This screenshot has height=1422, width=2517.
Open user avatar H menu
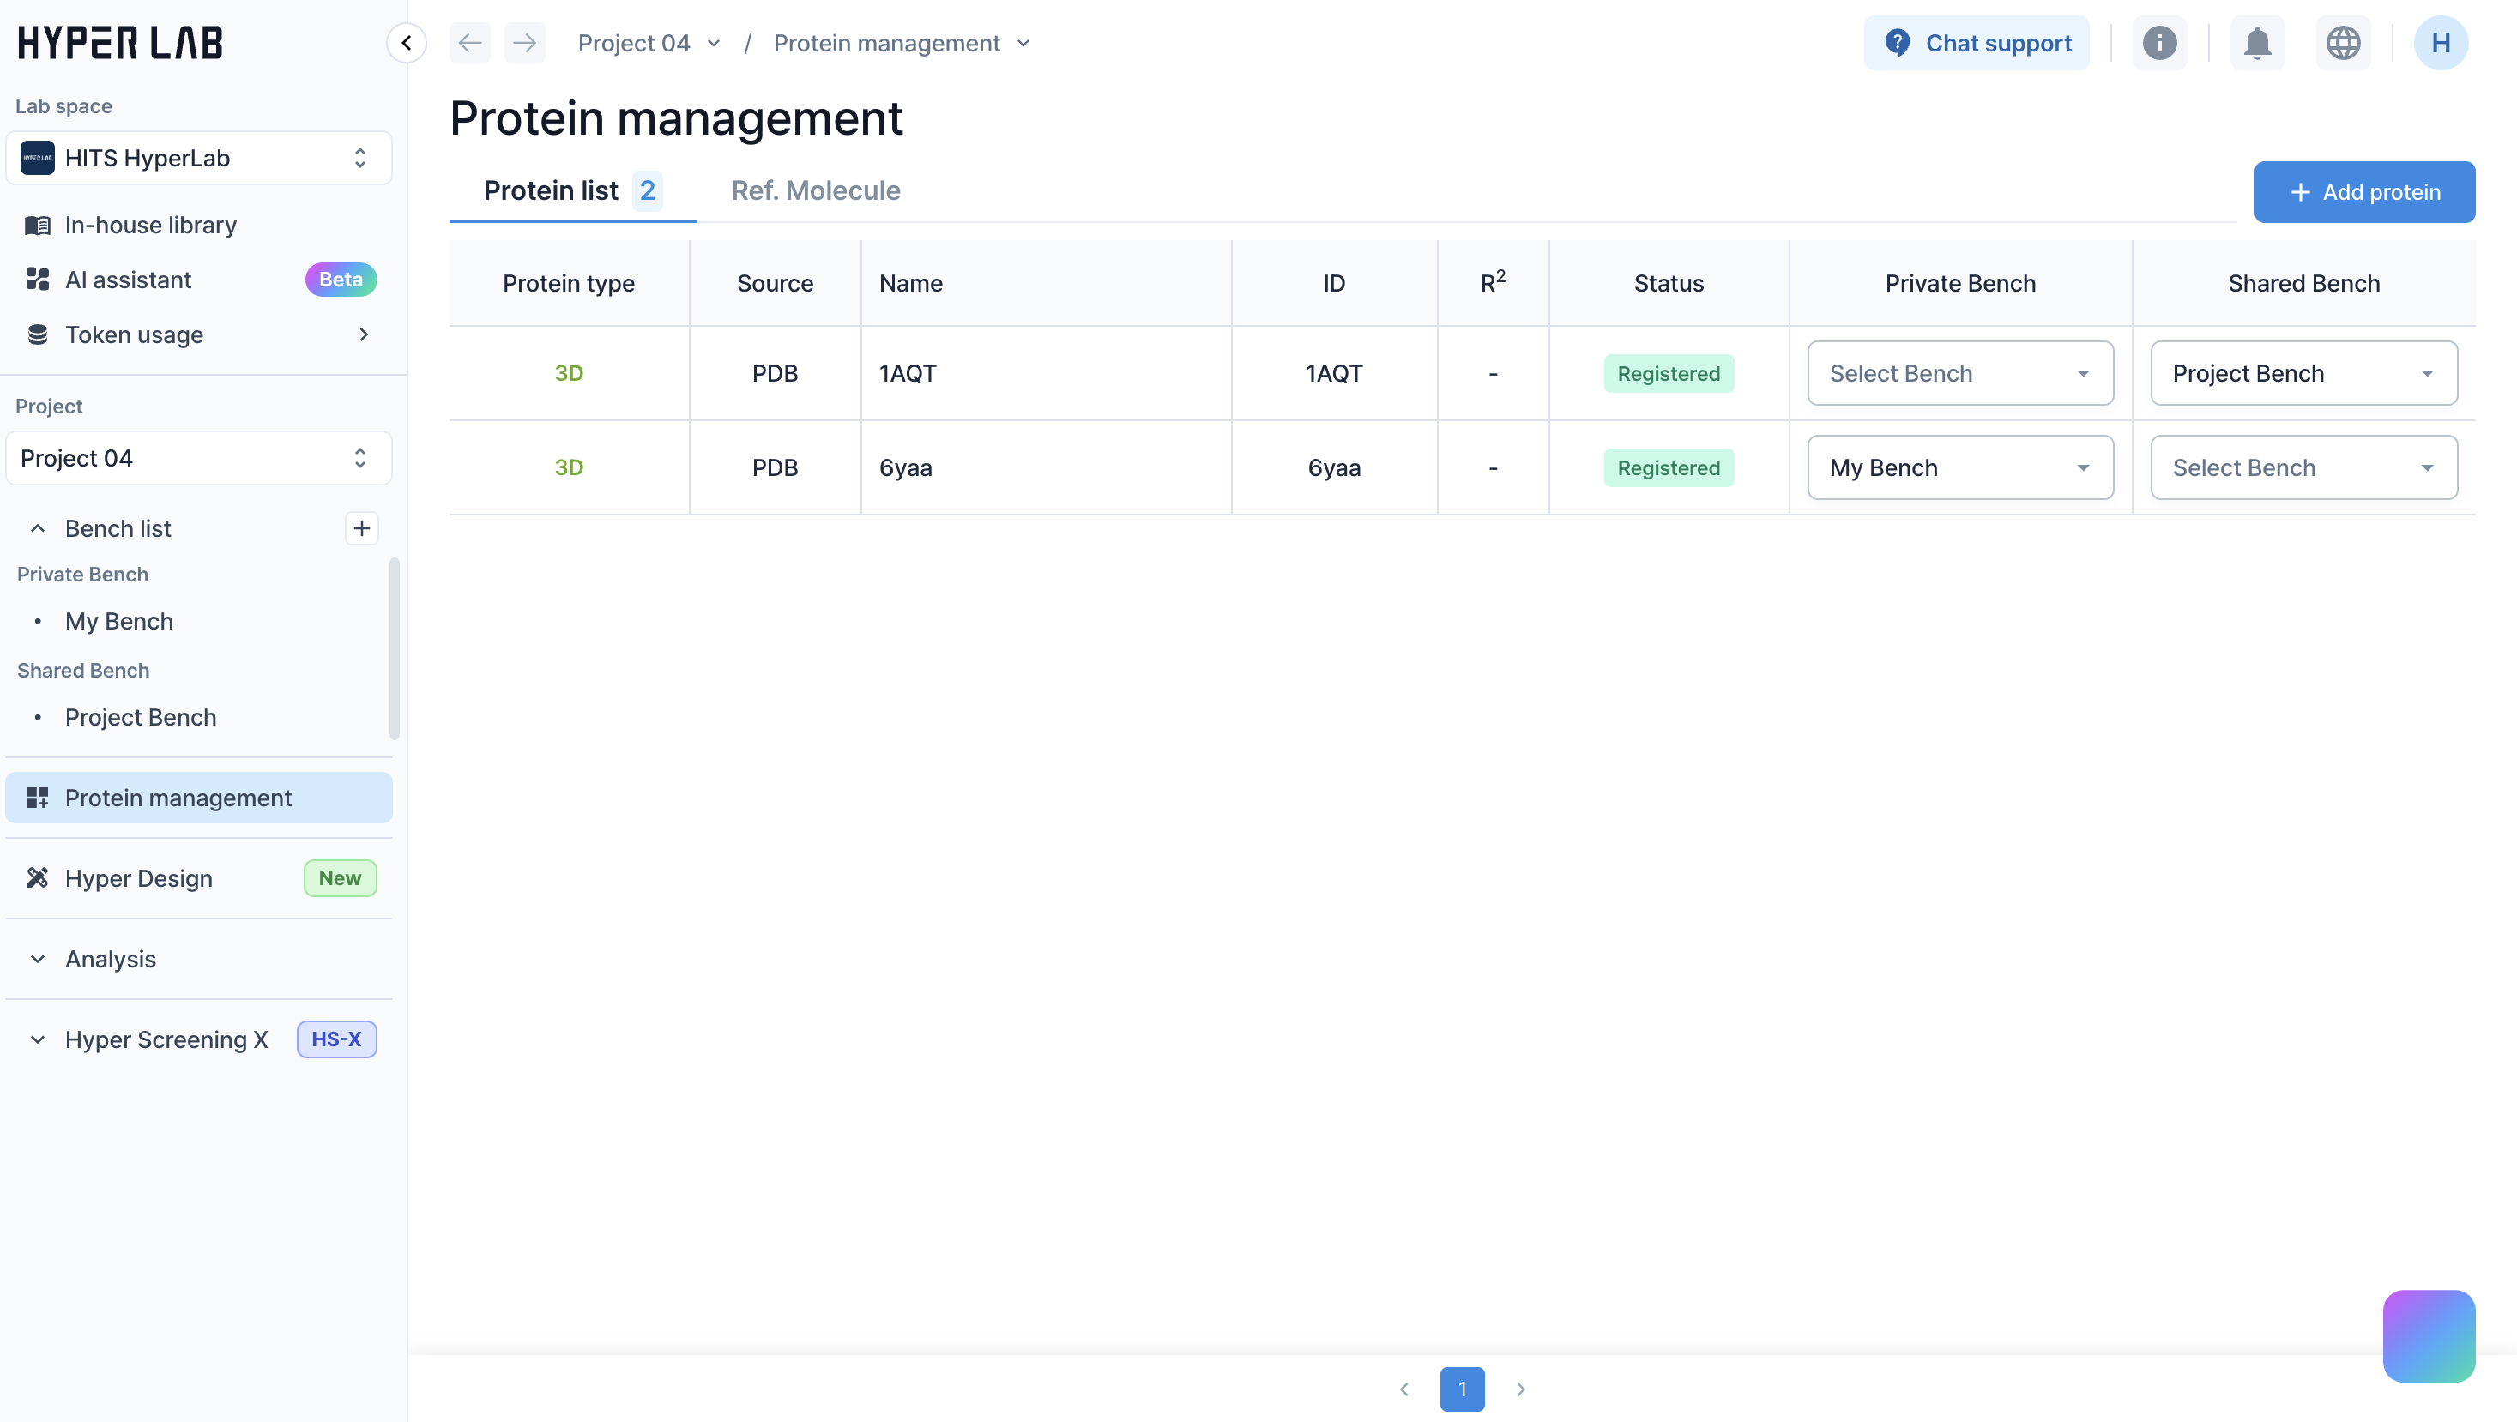tap(2440, 43)
